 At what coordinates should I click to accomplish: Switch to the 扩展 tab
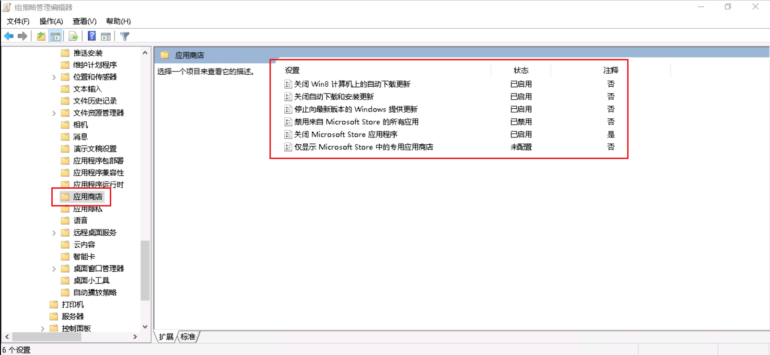click(166, 337)
